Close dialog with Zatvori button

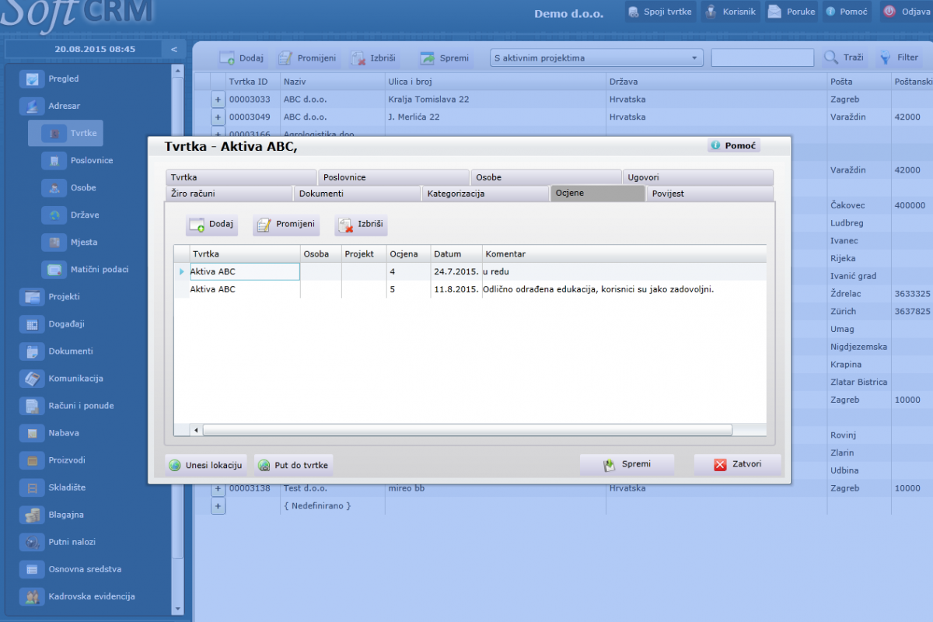click(x=737, y=465)
